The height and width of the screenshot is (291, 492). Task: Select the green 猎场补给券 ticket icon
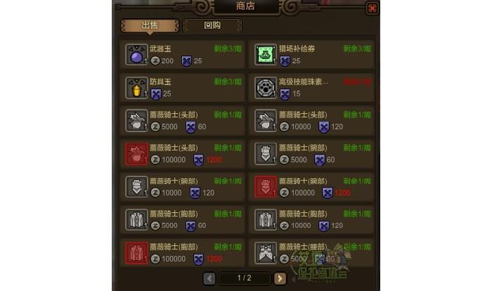[x=266, y=55]
